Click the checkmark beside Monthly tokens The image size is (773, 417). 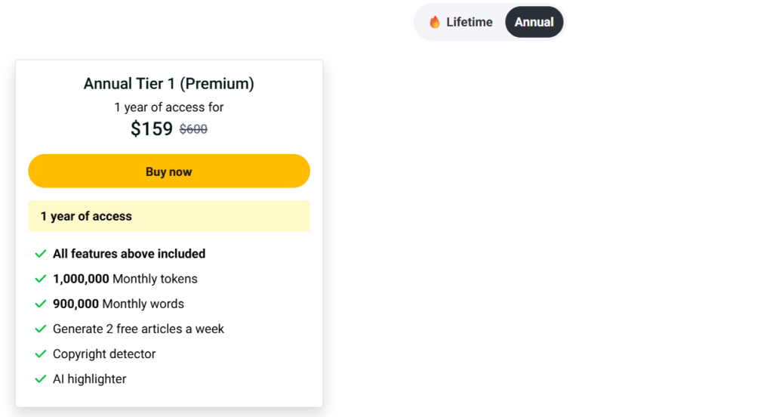coord(41,279)
